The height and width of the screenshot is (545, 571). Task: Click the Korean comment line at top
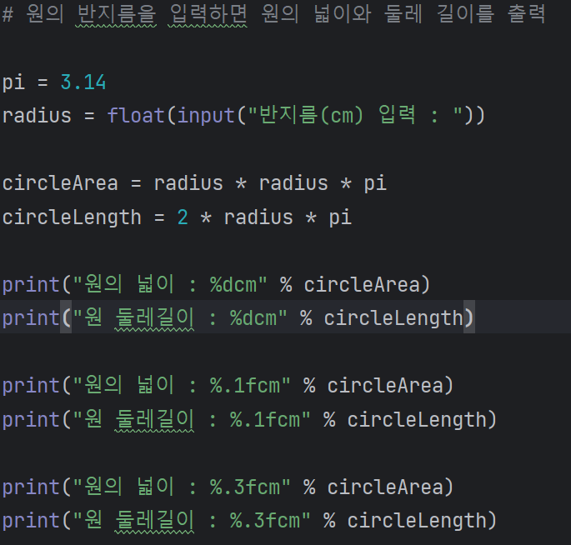pos(274,14)
